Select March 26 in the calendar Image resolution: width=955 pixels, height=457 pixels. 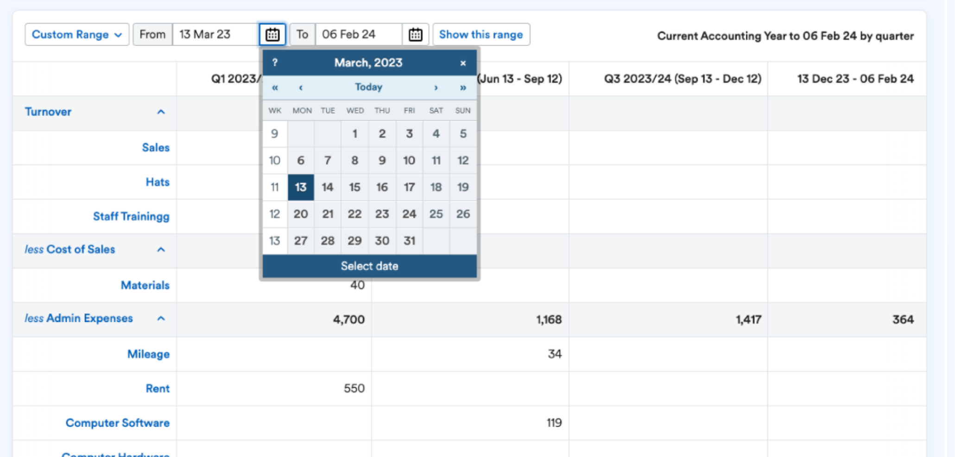(463, 214)
